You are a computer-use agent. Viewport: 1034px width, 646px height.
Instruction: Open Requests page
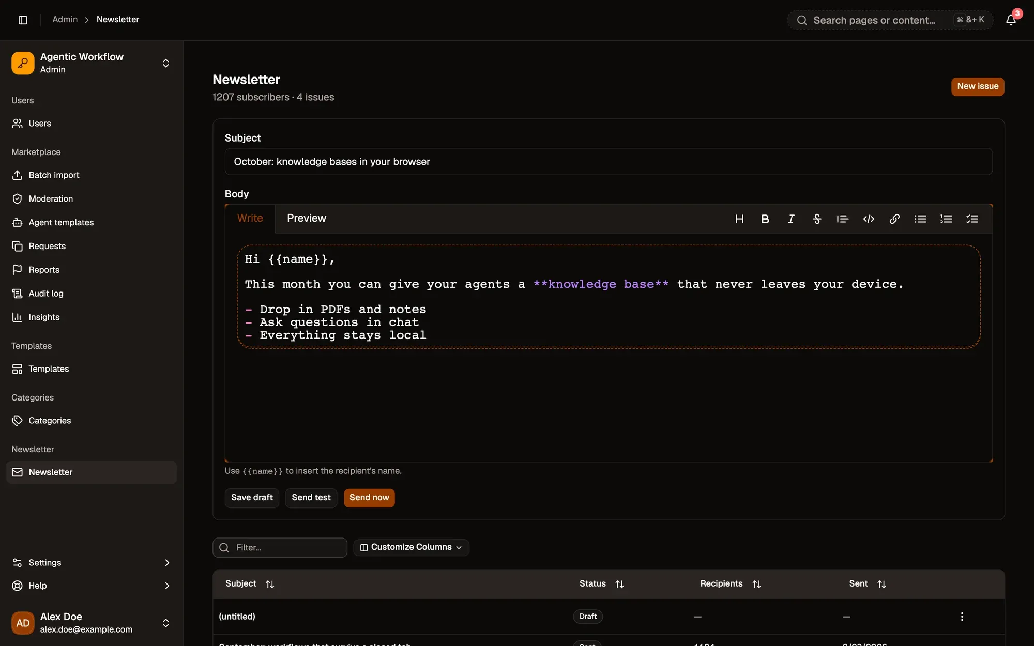[92, 247]
